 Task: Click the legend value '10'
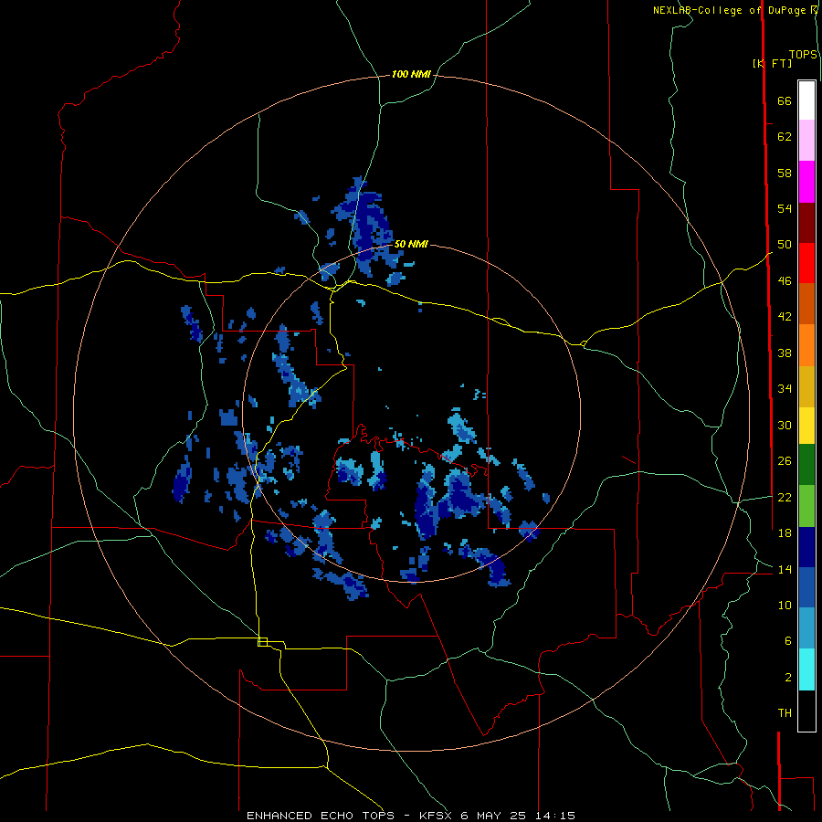point(785,605)
